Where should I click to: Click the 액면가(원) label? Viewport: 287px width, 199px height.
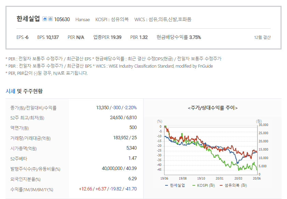19,128
